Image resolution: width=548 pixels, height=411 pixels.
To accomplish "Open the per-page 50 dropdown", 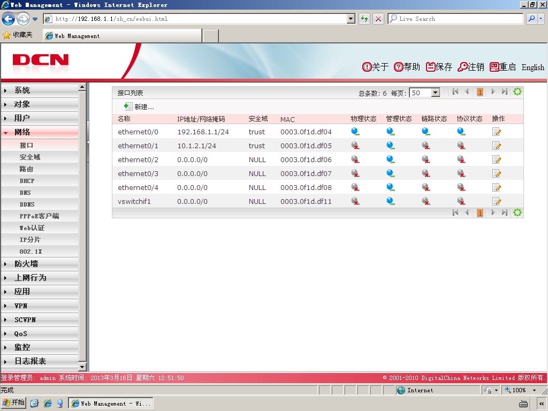I will point(435,93).
